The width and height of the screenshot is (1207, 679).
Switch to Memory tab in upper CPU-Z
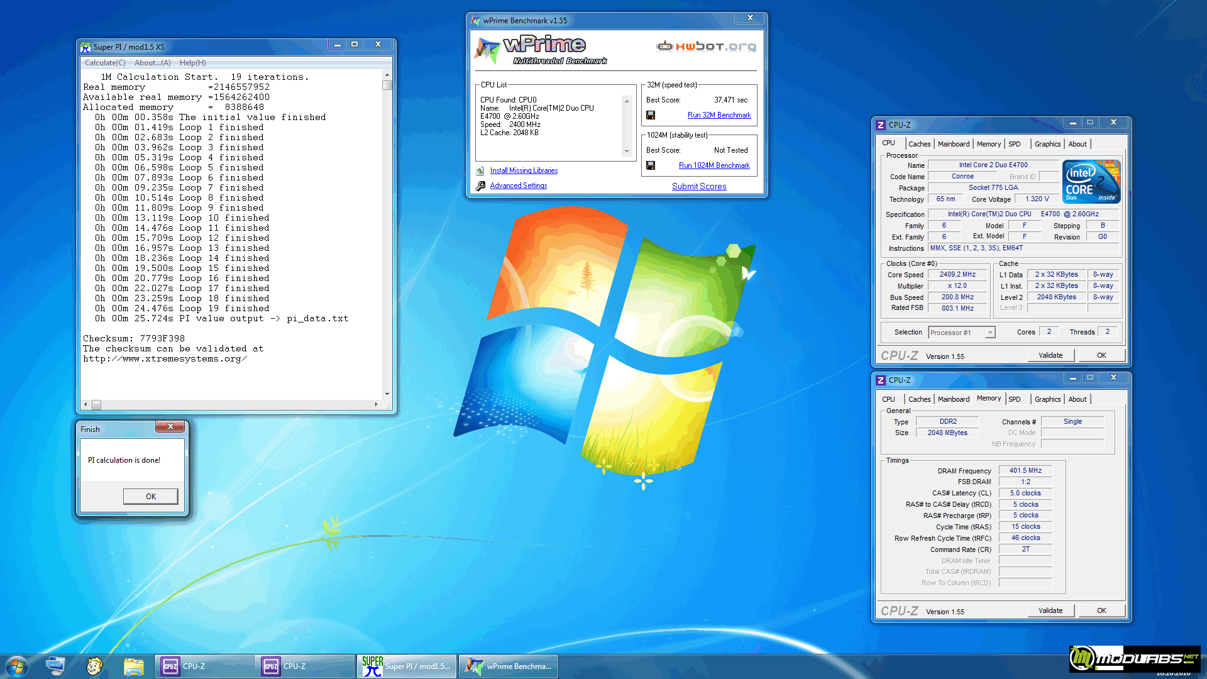(x=988, y=144)
